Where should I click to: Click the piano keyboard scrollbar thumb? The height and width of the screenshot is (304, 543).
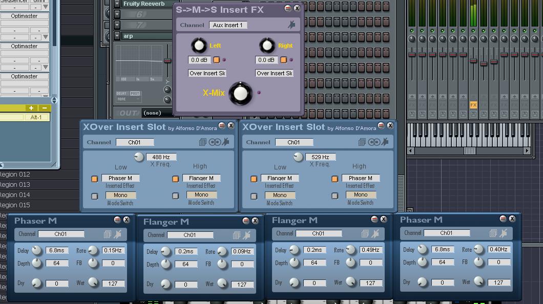pos(470,151)
